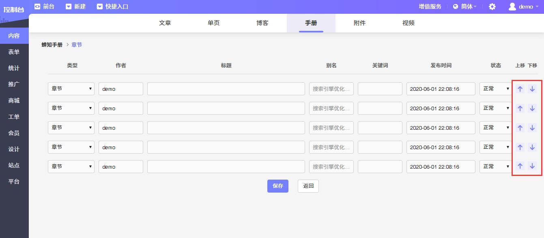This screenshot has height=238, width=544.
Task: Expand the 状态 dropdown in second row
Action: coord(495,108)
